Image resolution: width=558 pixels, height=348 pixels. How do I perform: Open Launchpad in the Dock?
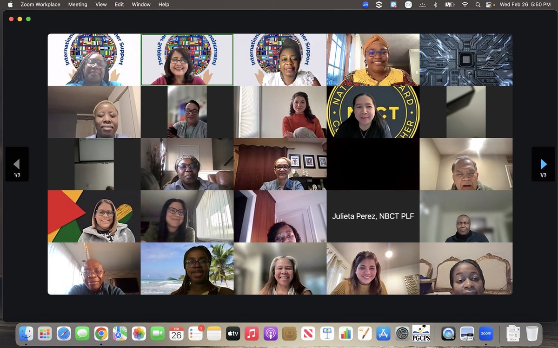pos(45,333)
